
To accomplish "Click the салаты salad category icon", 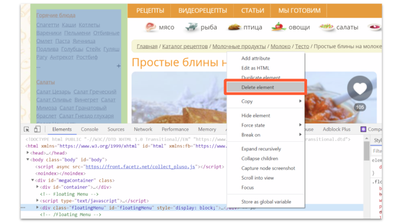I will [326, 27].
